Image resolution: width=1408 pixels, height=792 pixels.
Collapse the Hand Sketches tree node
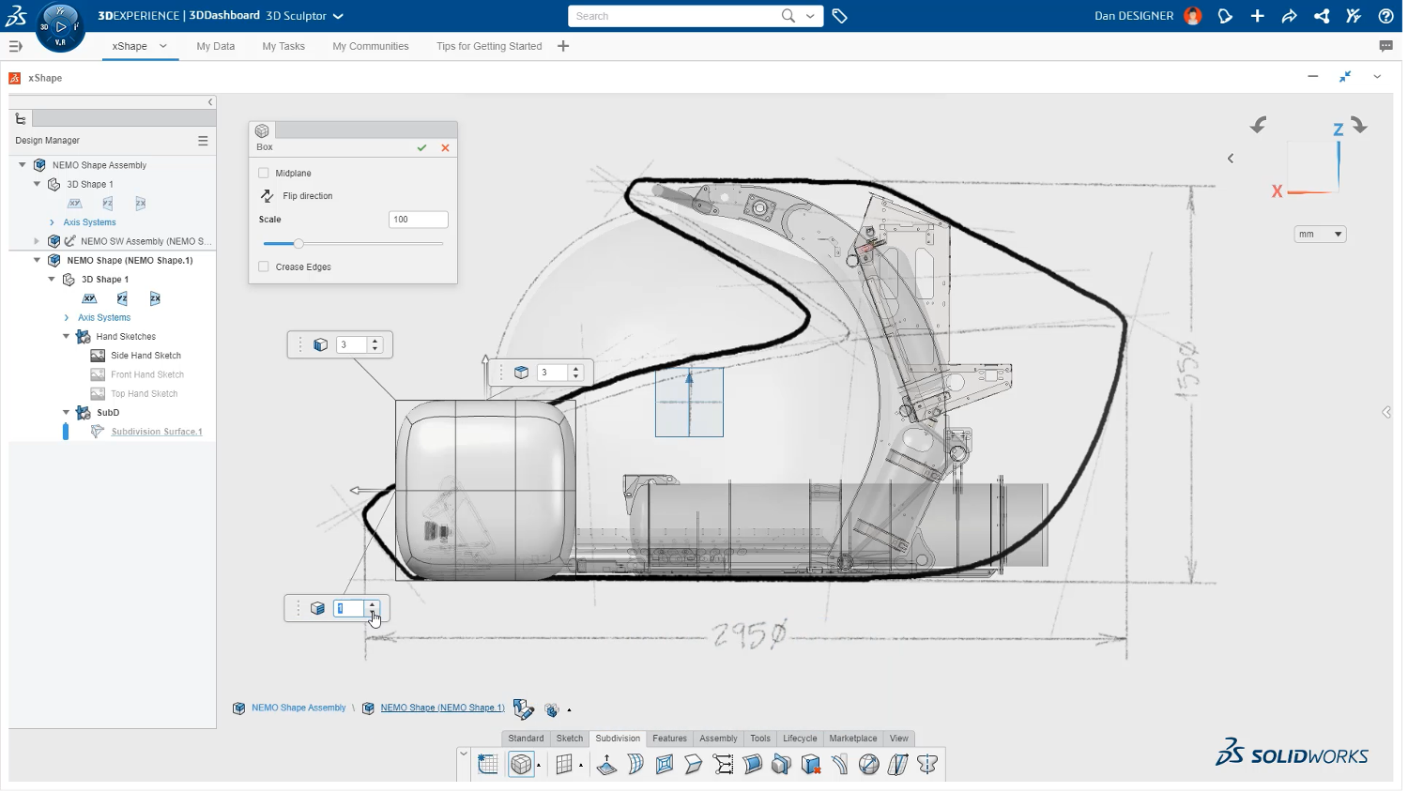coord(67,337)
